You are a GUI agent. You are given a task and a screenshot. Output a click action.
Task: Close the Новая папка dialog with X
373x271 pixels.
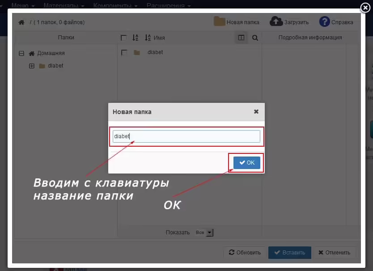pos(256,112)
